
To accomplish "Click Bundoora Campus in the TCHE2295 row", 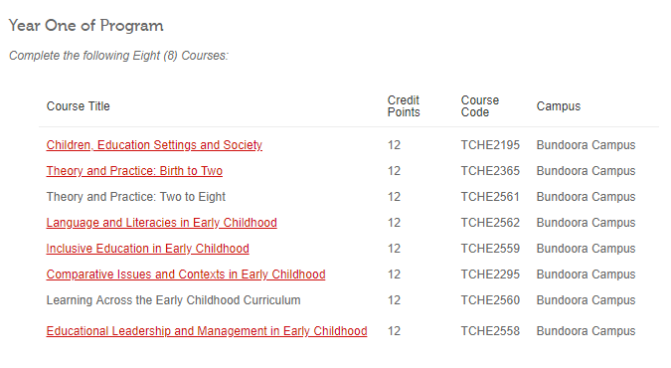I will [x=586, y=275].
